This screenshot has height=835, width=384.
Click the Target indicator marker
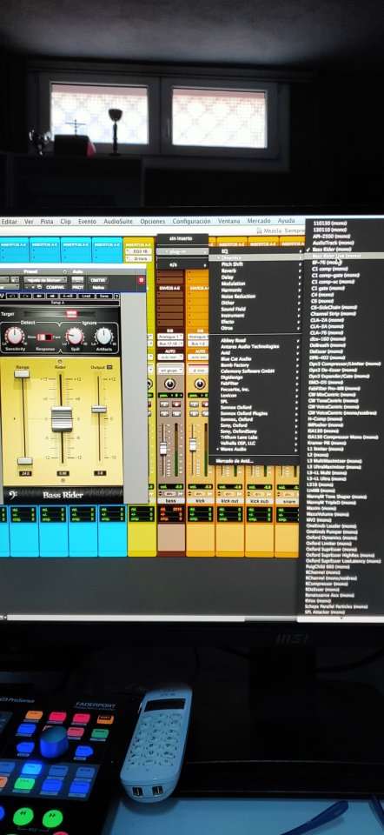click(x=72, y=314)
